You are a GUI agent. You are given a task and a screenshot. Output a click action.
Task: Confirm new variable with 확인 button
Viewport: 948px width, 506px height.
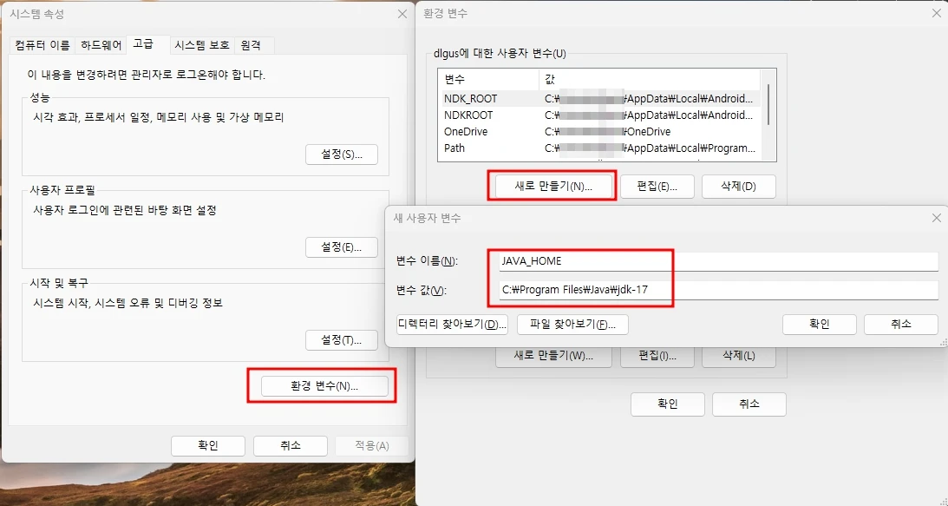point(819,324)
